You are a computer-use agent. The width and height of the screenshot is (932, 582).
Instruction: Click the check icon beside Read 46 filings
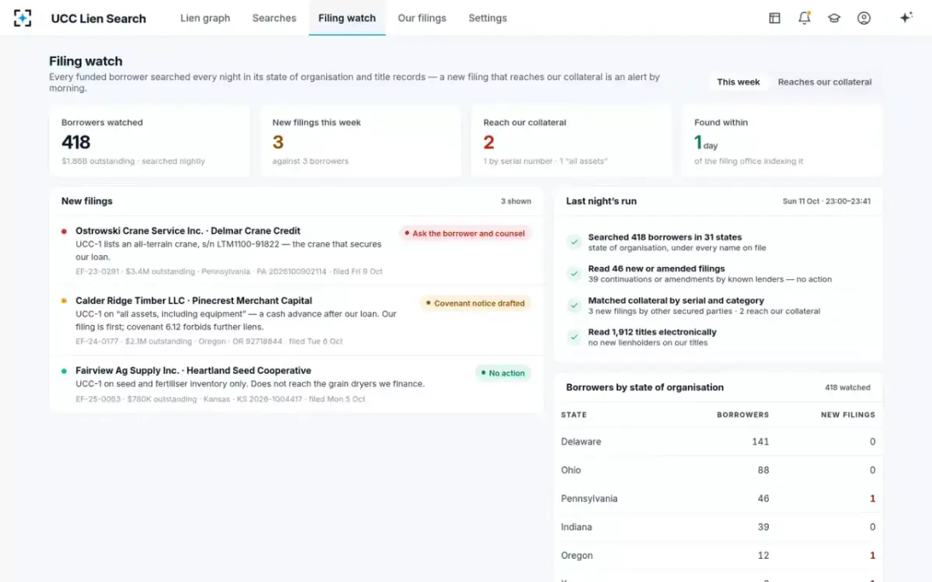(574, 273)
